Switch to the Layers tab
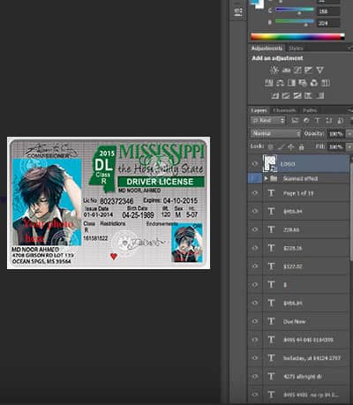 [x=259, y=110]
